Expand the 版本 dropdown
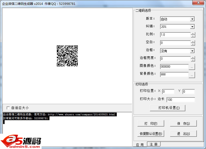 pyautogui.click(x=192, y=19)
